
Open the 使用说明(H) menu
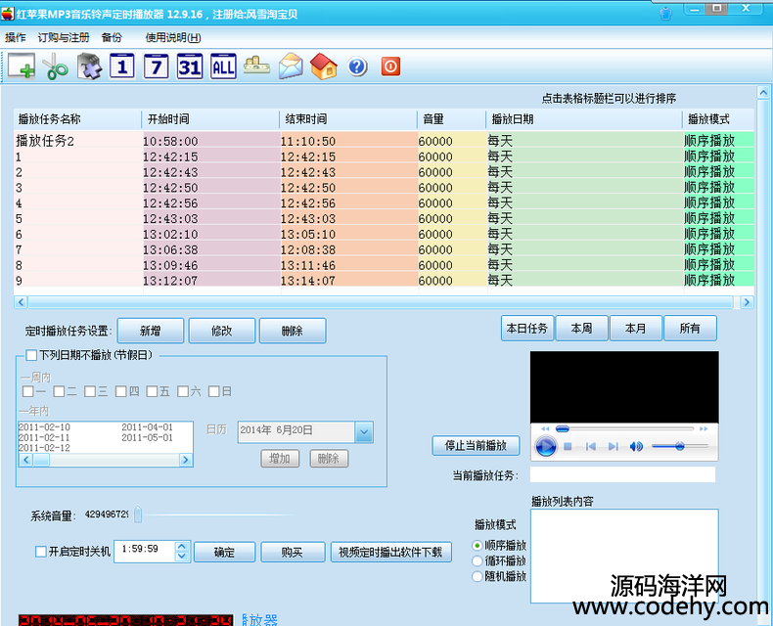[173, 37]
